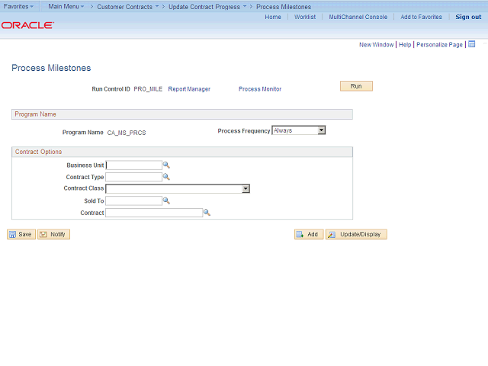Image resolution: width=488 pixels, height=366 pixels.
Task: Open the Sold To lookup magnifier
Action: [x=166, y=201]
